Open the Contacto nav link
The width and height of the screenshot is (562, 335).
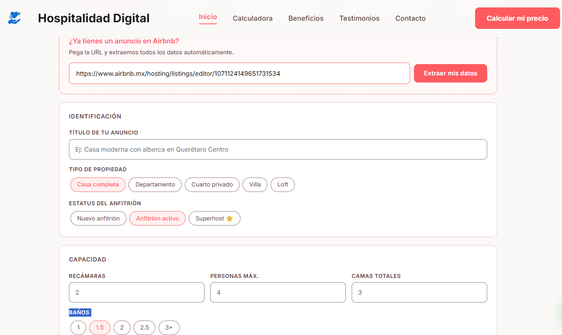[x=410, y=18]
